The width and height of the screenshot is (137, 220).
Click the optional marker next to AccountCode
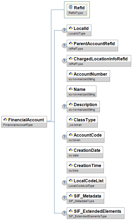pos(64,137)
